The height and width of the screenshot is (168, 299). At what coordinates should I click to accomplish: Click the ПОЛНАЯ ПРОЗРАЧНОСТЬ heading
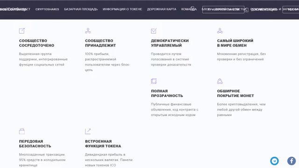[167, 93]
